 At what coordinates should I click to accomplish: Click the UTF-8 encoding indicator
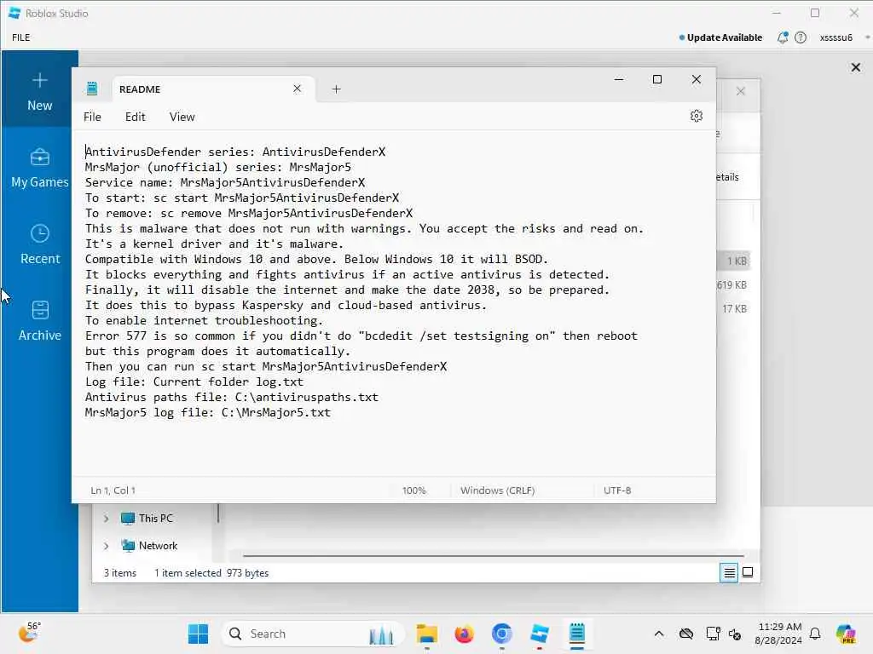click(x=617, y=490)
